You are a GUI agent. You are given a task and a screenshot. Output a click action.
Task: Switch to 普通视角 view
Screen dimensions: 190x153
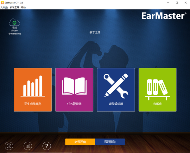110,142
